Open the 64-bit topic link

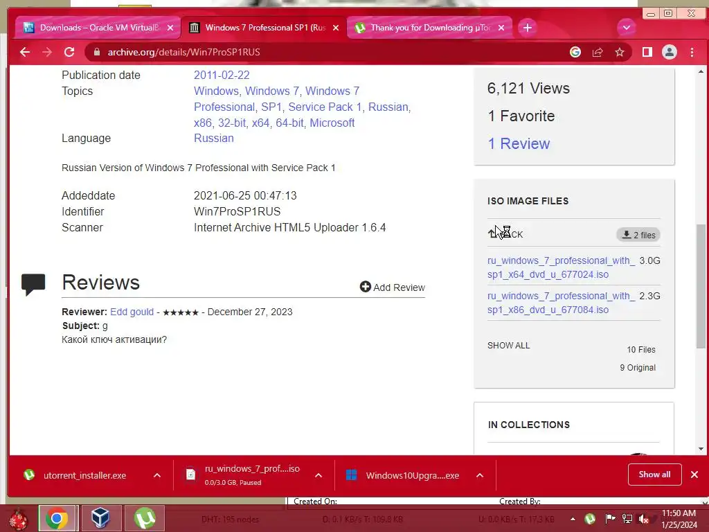(289, 123)
